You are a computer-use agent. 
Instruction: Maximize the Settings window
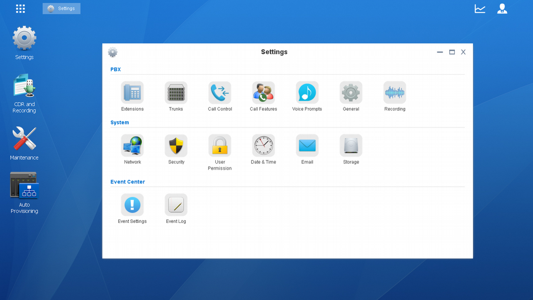point(452,52)
